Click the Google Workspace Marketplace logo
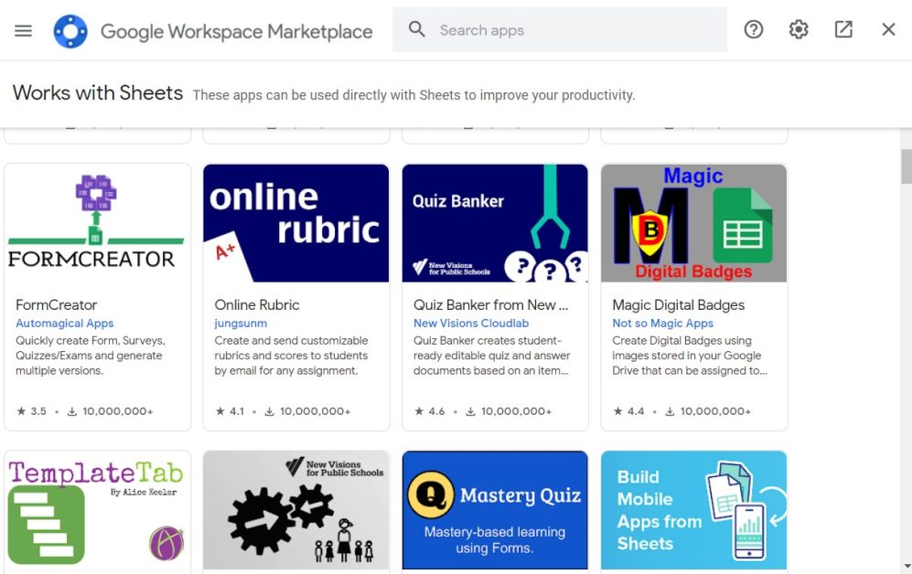The height and width of the screenshot is (574, 912). pyautogui.click(x=70, y=31)
